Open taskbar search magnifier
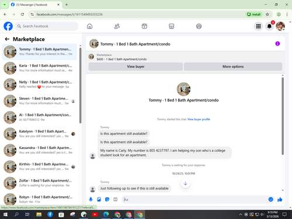The height and width of the screenshot is (219, 292). (x=16, y=214)
